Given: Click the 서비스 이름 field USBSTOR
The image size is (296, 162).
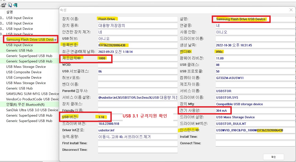Looking at the screenshot, I should click(255, 91).
